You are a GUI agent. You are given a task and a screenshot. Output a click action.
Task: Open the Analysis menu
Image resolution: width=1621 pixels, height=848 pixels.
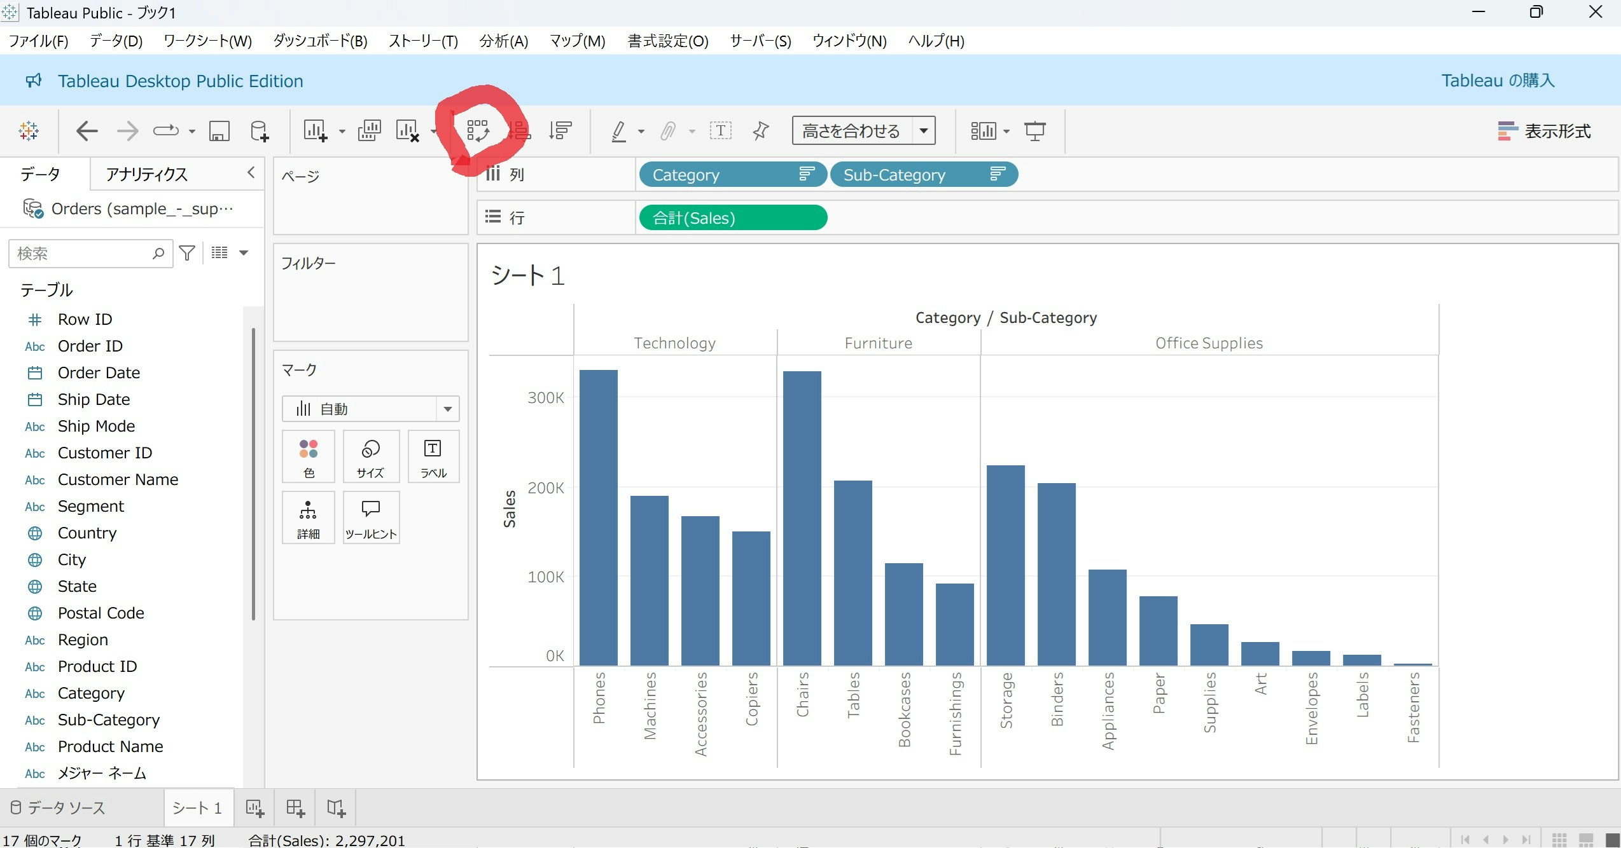503,41
